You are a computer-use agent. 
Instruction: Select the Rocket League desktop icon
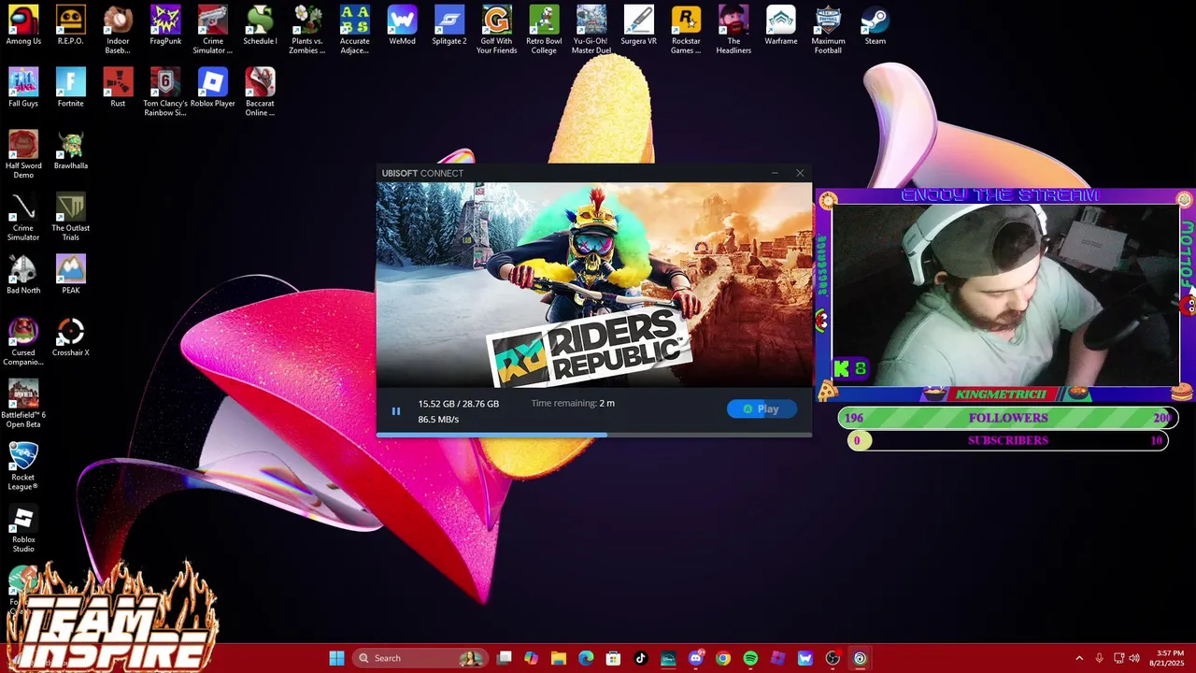click(23, 466)
